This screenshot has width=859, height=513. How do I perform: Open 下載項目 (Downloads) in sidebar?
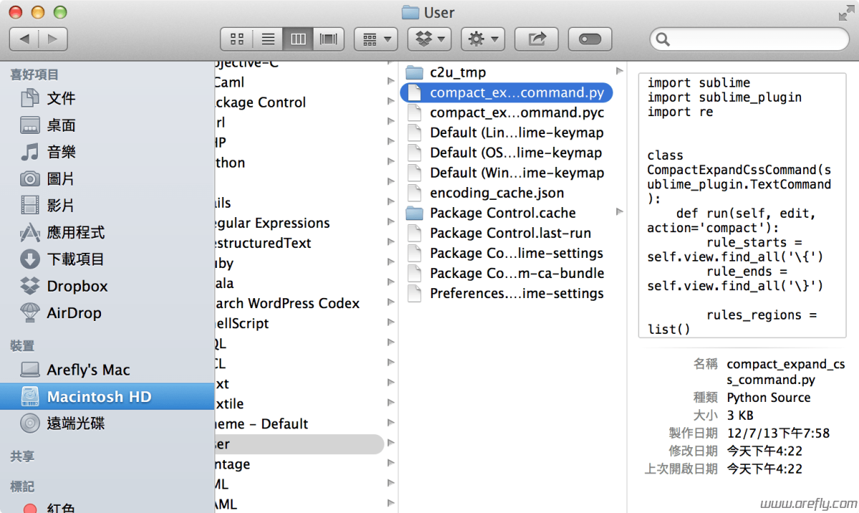pyautogui.click(x=76, y=259)
